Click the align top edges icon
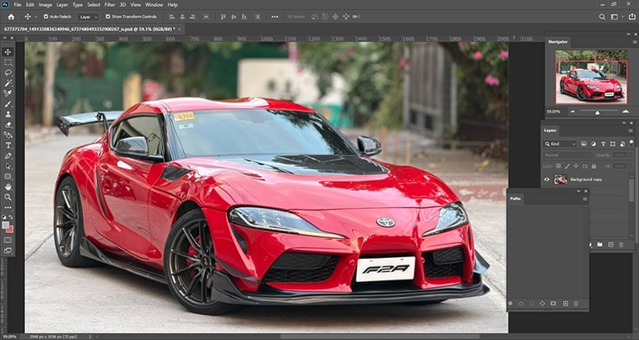The image size is (639, 340). (223, 16)
